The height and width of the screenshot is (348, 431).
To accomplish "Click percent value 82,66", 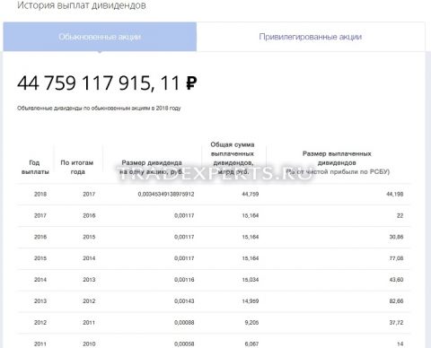I will pyautogui.click(x=396, y=301).
